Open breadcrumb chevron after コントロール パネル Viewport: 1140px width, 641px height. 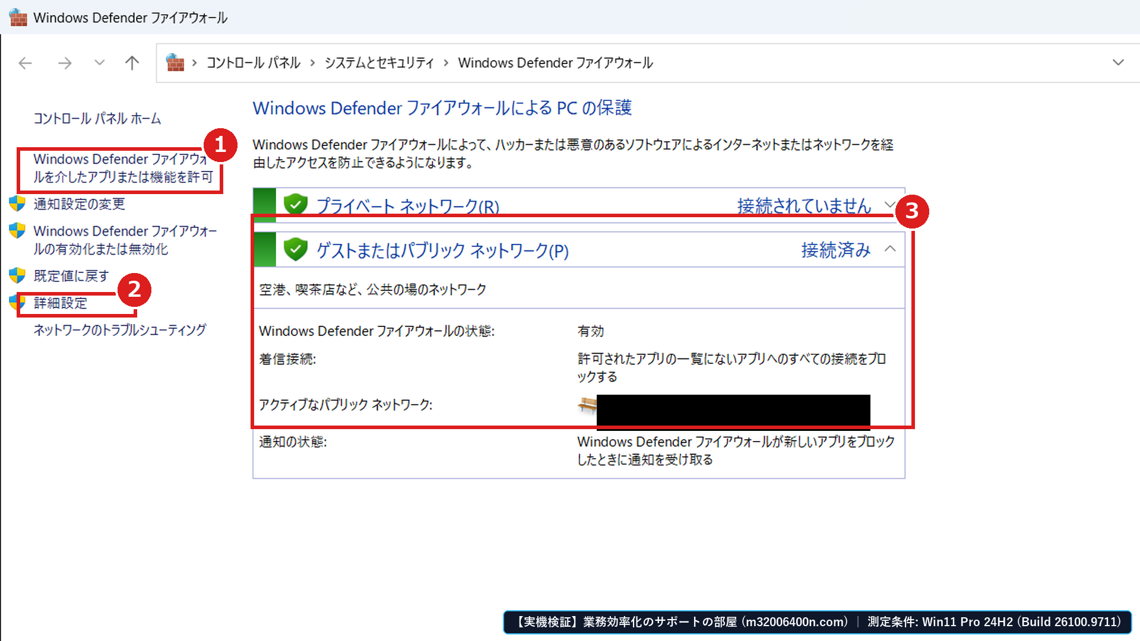point(312,63)
